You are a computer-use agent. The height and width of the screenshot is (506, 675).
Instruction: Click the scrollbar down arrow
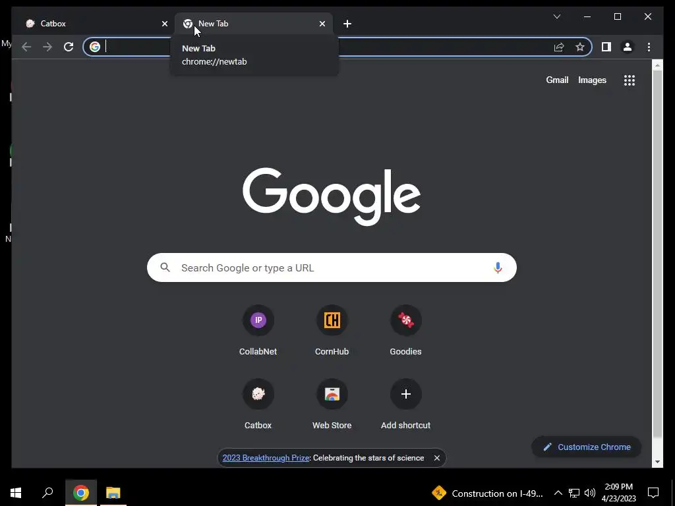tap(657, 462)
